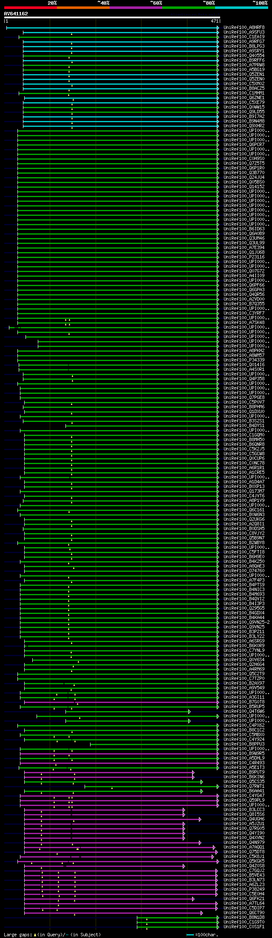Image resolution: width=272 pixels, height=938 pixels.
Task: Click the Large gaps legend text
Action: 52,935
